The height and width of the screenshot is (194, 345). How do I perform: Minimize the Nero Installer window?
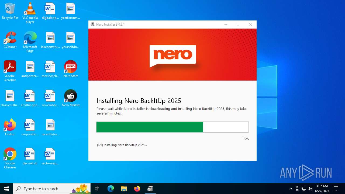[x=226, y=24]
